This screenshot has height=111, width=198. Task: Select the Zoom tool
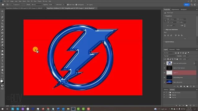(x=2, y=73)
